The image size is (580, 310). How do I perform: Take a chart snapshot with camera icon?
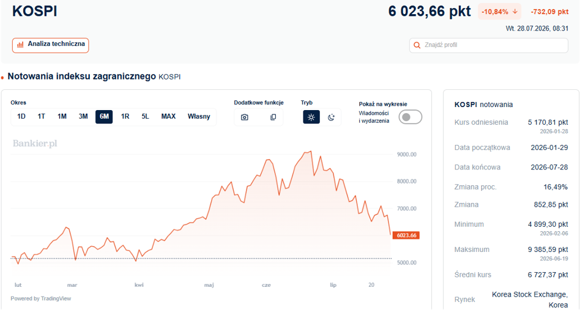245,117
